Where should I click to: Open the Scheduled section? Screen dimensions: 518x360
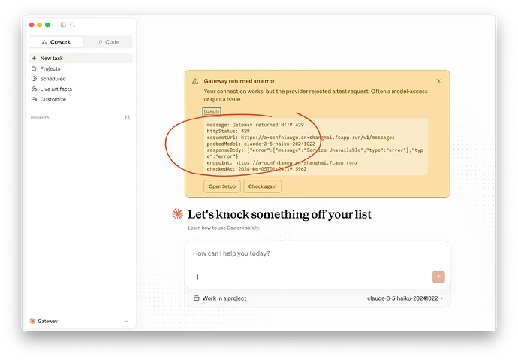tap(80, 79)
